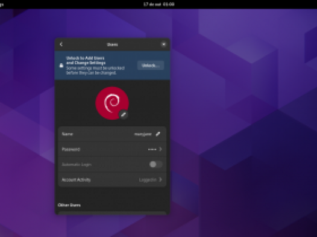Screen dimensions: 317x237
Task: Select the red Debian swirl avatar
Action: point(112,103)
